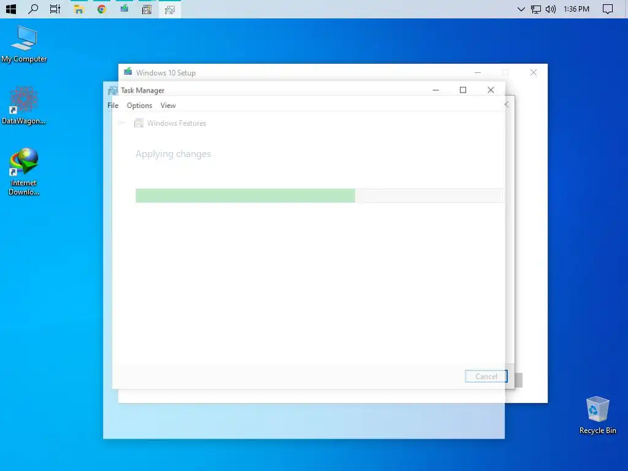Click the Windows Features dialog icon
The height and width of the screenshot is (471, 628).
coord(139,123)
